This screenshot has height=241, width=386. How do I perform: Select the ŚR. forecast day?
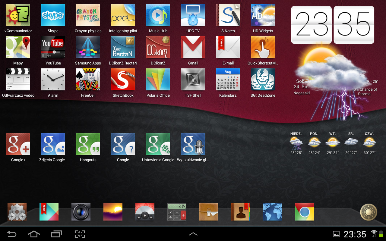[351, 143]
